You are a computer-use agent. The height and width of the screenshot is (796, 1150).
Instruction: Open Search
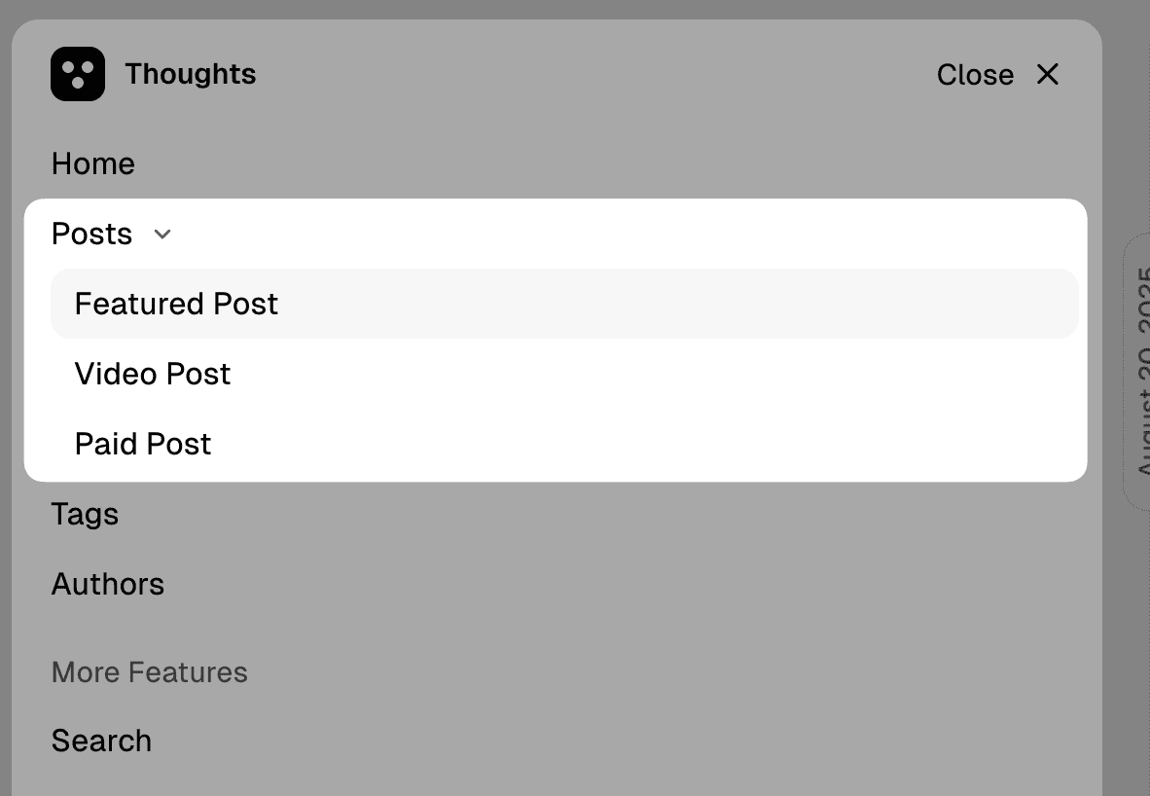point(101,741)
